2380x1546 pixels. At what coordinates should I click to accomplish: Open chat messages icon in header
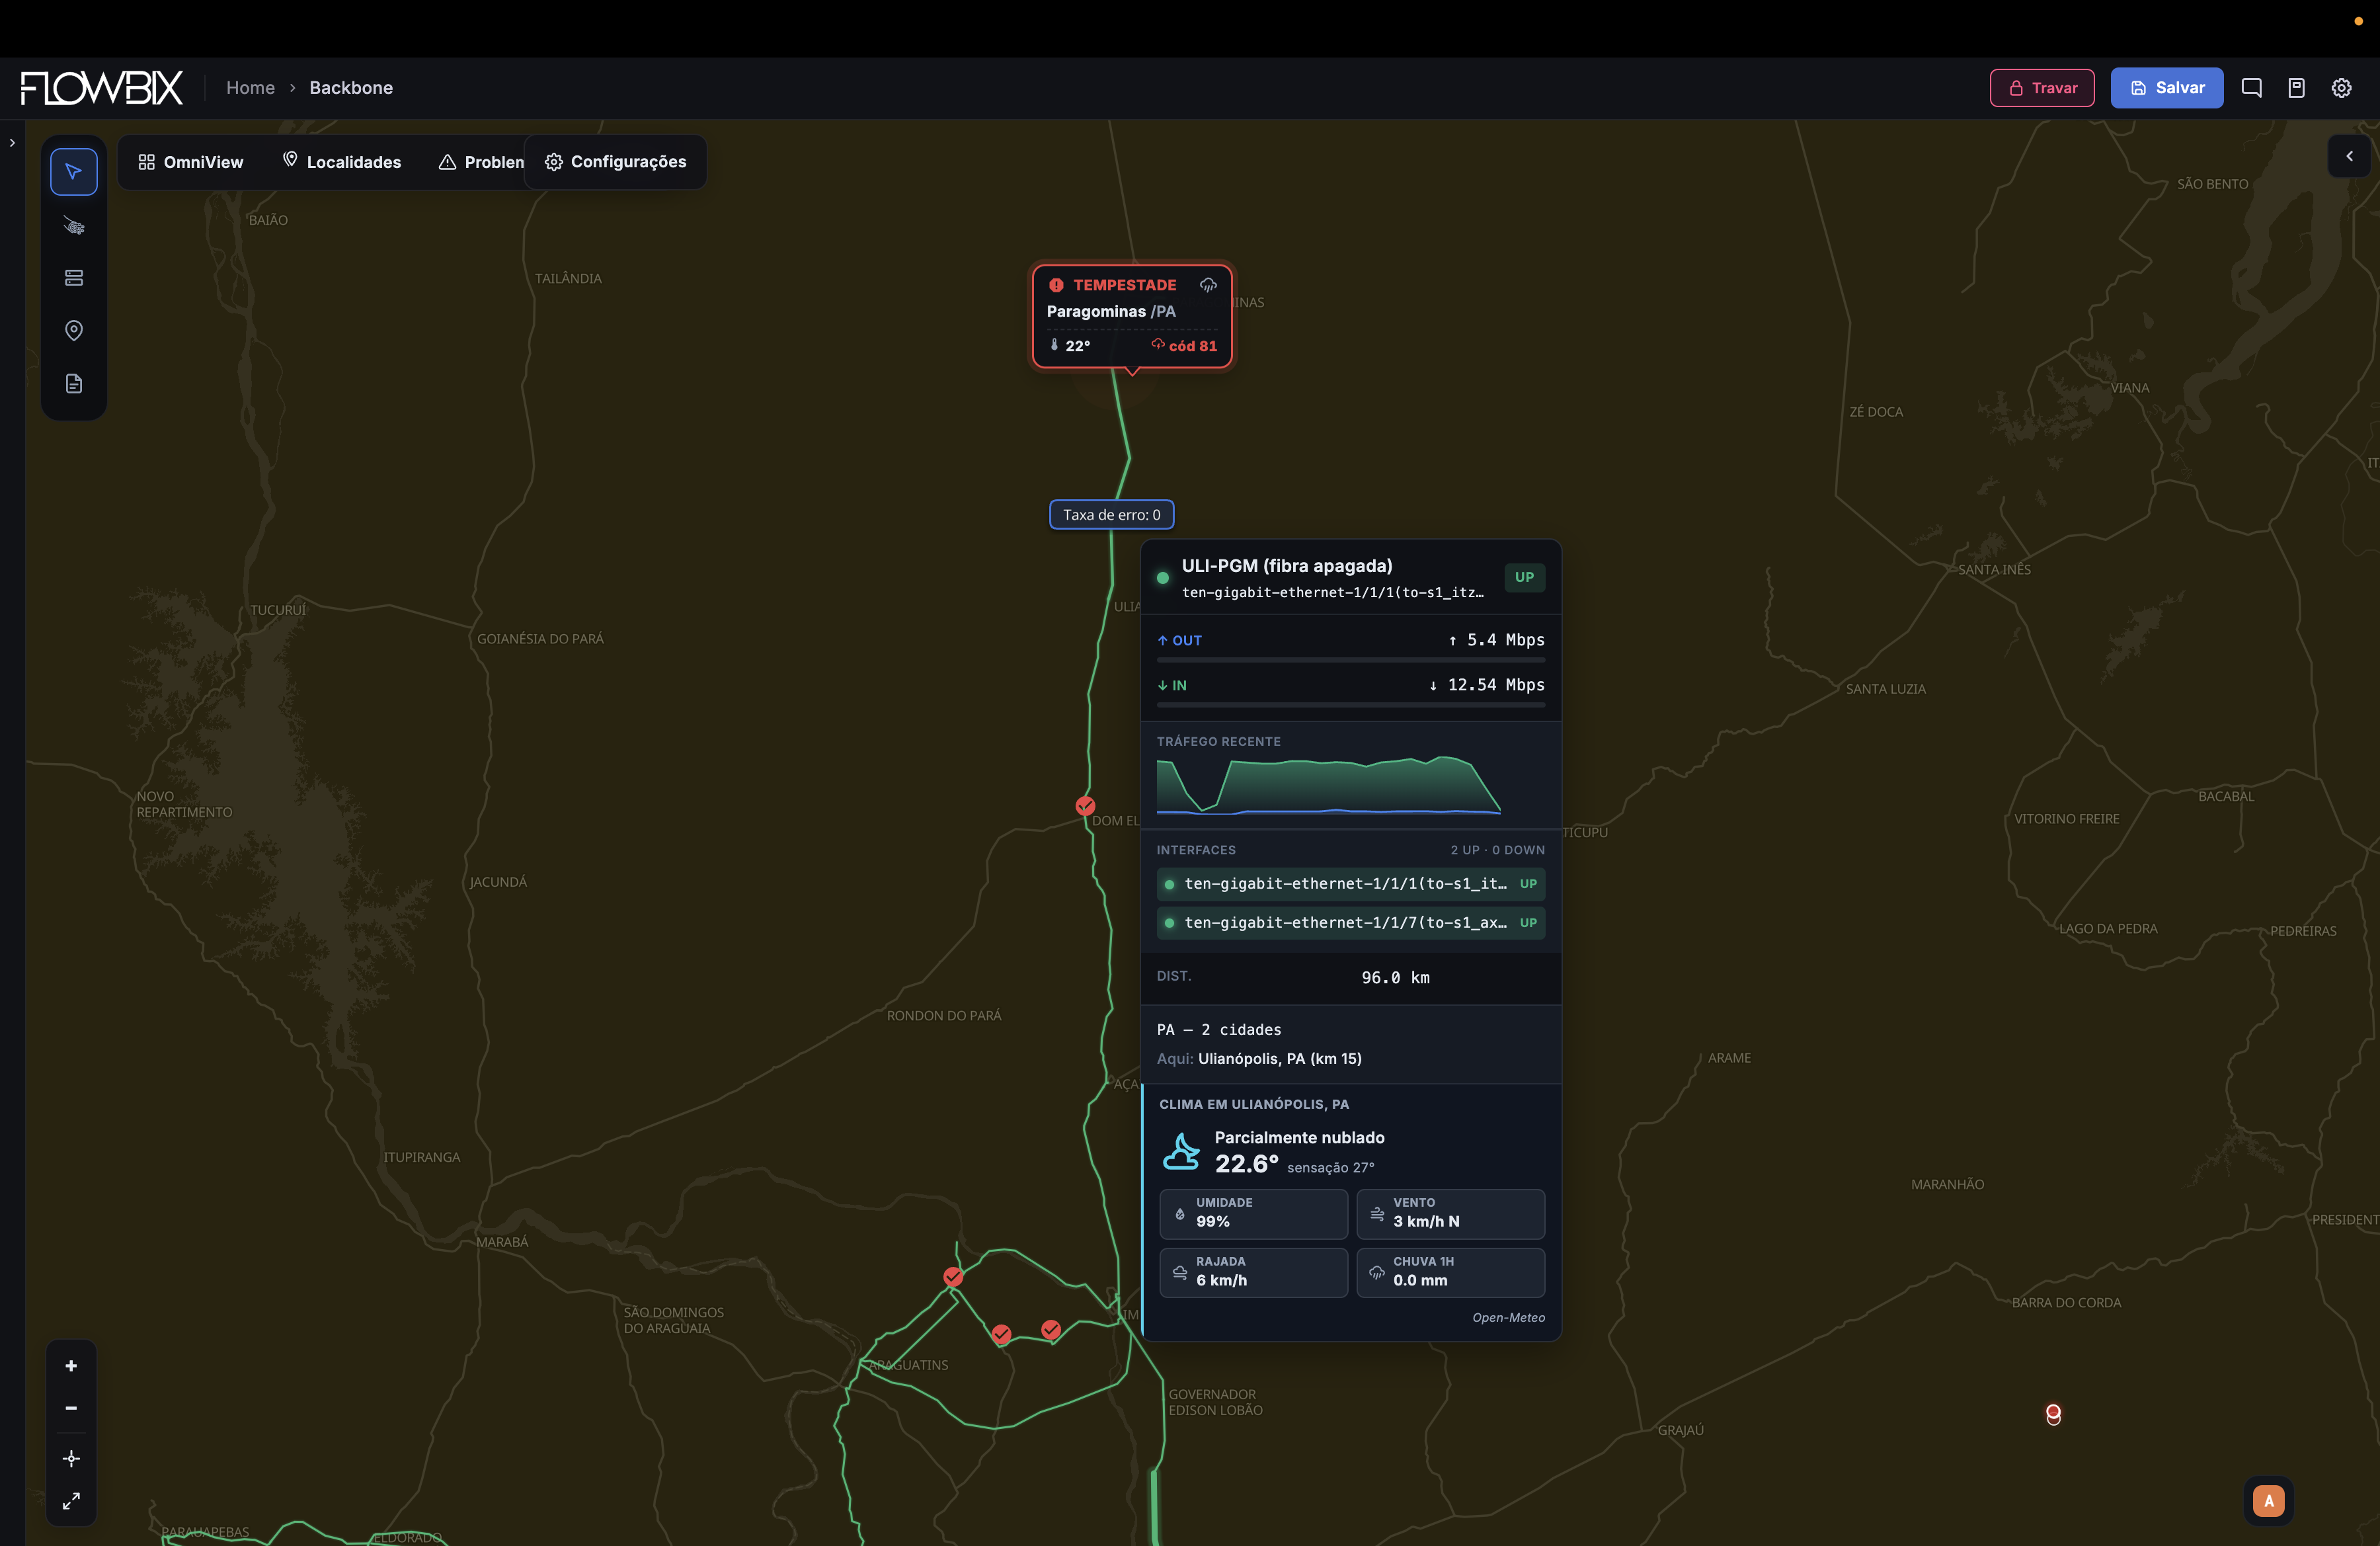click(2251, 88)
